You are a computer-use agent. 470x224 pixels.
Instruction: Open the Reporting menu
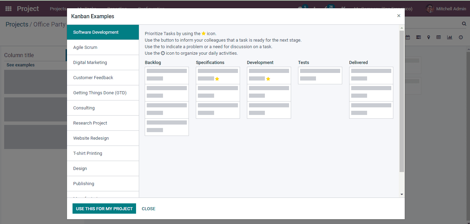117,8
